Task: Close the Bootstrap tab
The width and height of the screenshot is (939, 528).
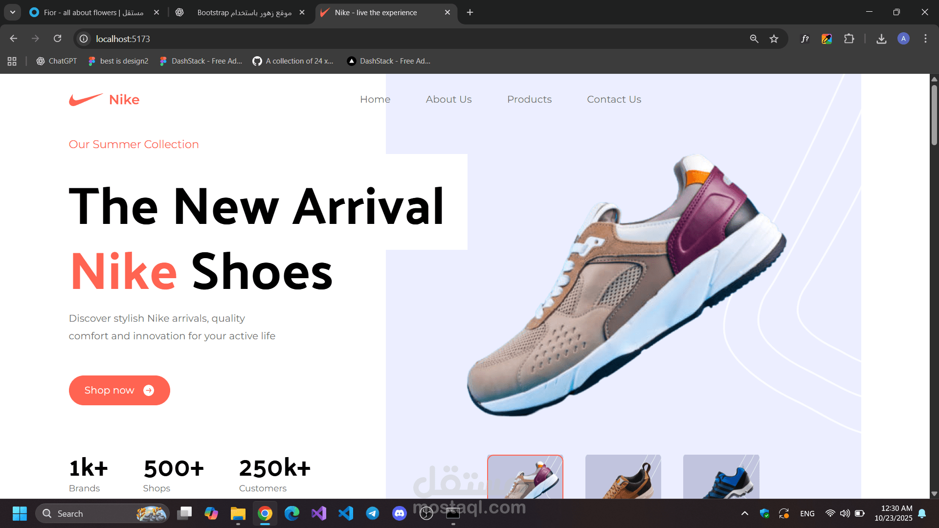Action: coord(302,12)
